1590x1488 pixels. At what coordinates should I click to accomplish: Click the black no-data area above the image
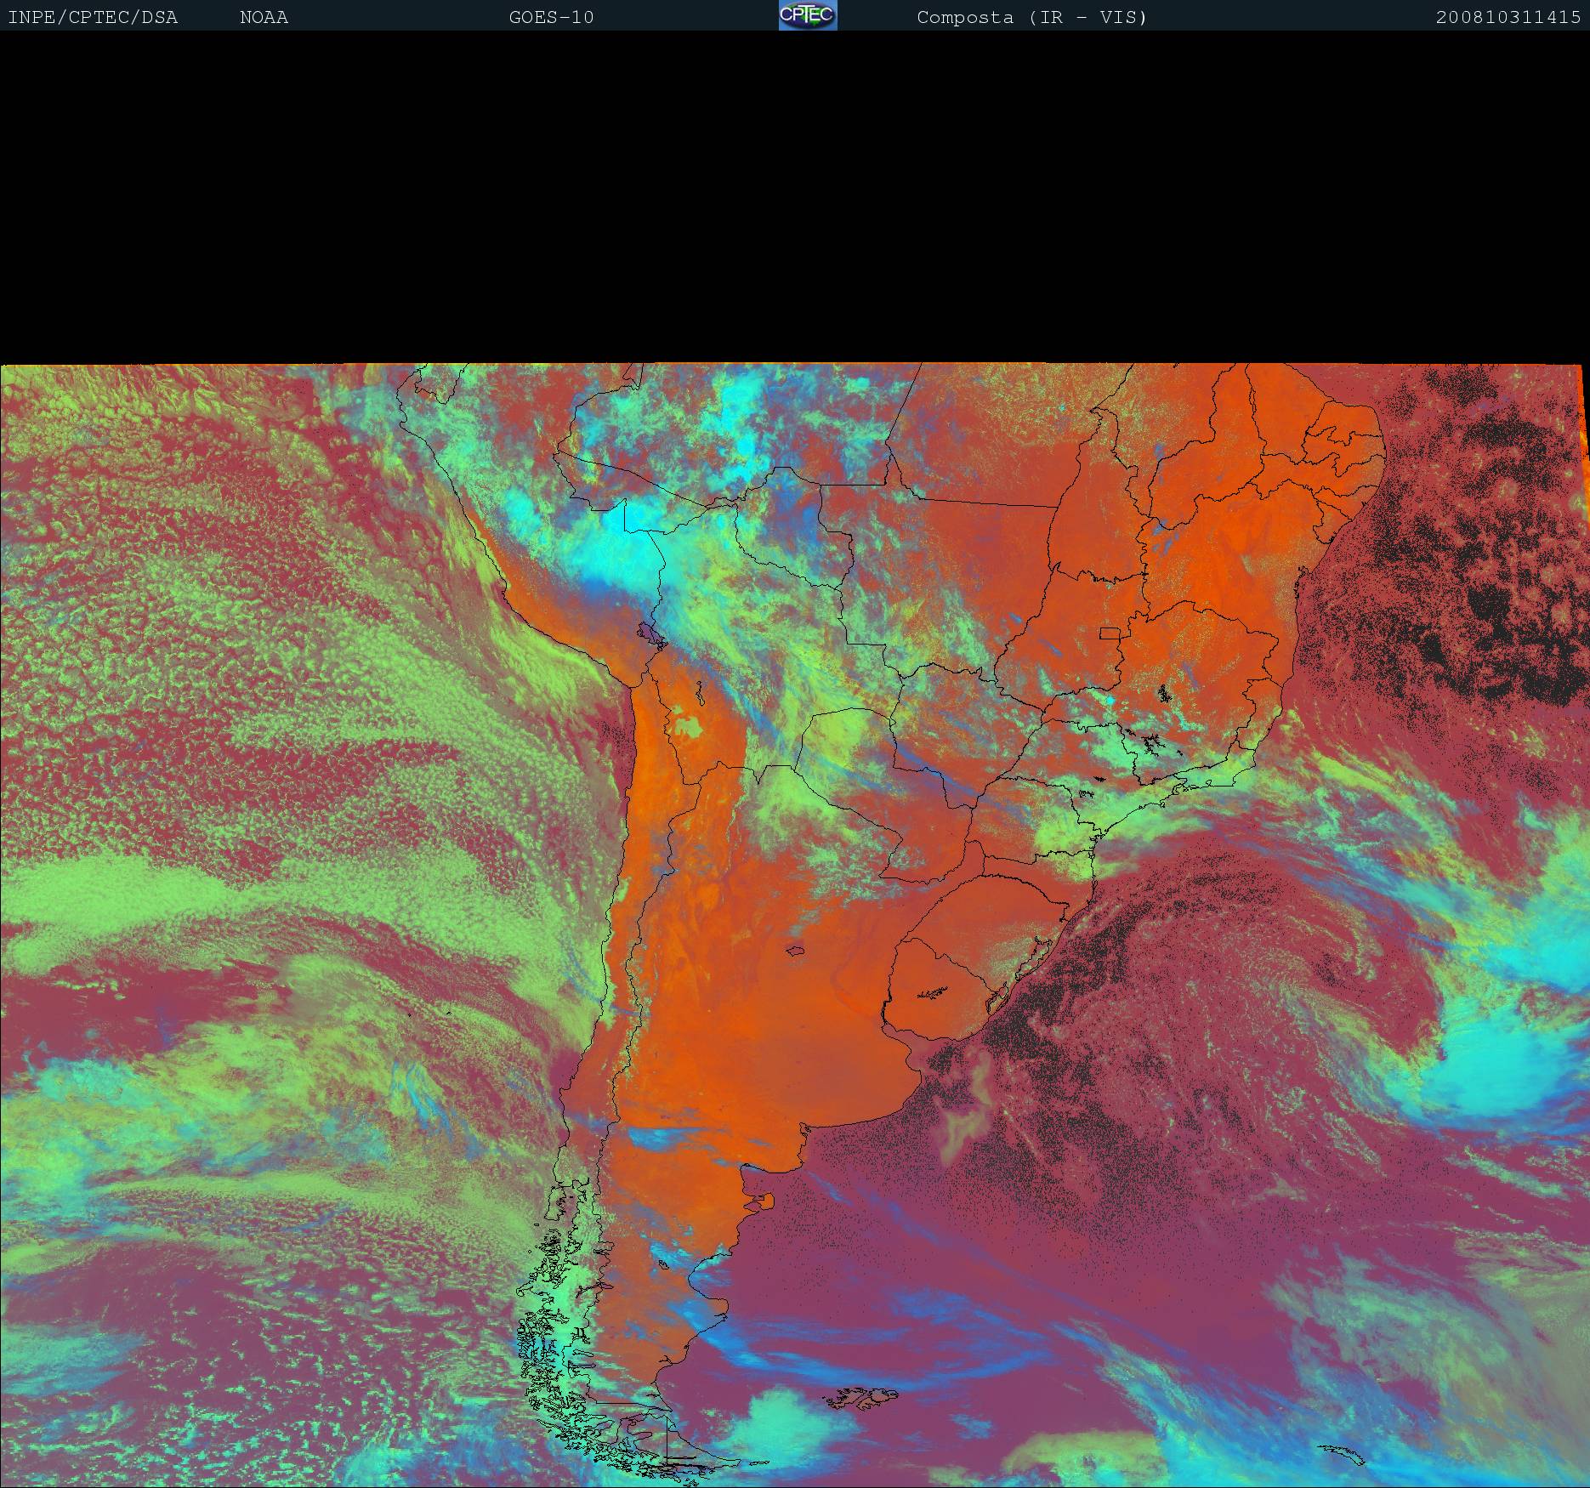pos(795,196)
